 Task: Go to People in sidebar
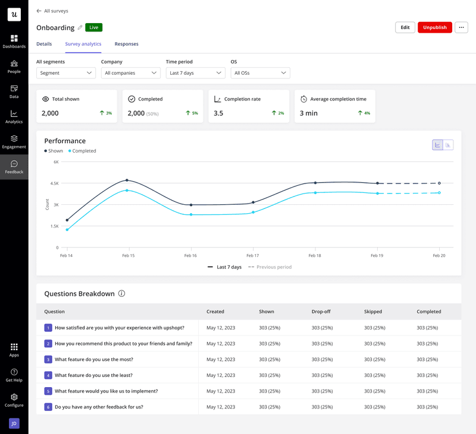tap(14, 66)
